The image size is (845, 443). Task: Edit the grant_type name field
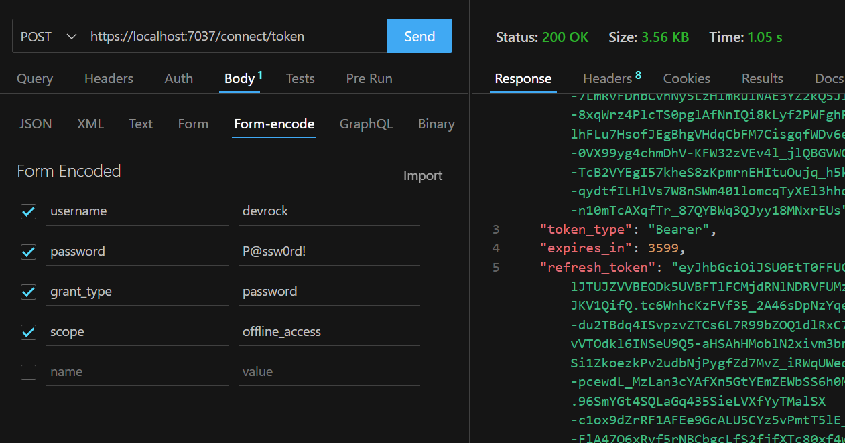pos(137,292)
